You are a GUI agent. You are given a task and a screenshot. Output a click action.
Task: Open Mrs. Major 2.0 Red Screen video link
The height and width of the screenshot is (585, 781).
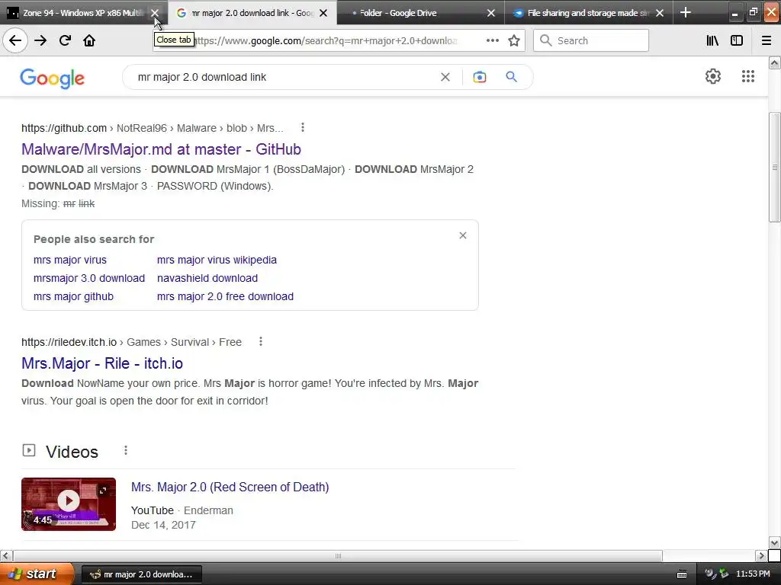click(x=230, y=487)
